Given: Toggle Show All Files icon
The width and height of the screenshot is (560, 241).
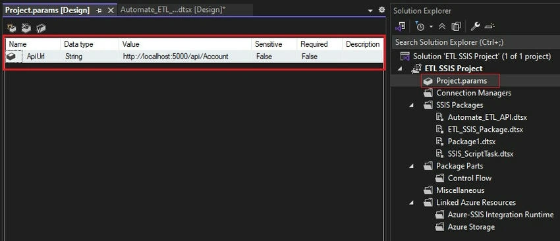Looking at the screenshot, I should click(456, 26).
